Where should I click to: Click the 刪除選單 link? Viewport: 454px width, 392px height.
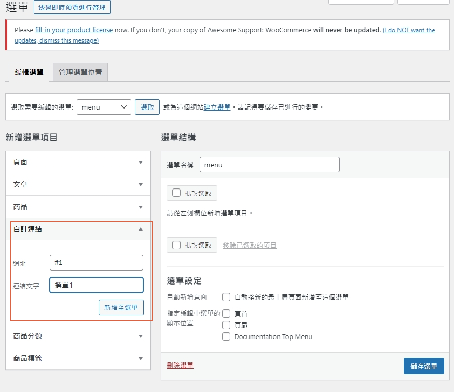point(180,366)
